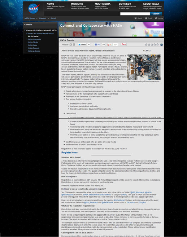187x237 pixels.
Task: Click the Send email icon link
Action: (x=138, y=18)
